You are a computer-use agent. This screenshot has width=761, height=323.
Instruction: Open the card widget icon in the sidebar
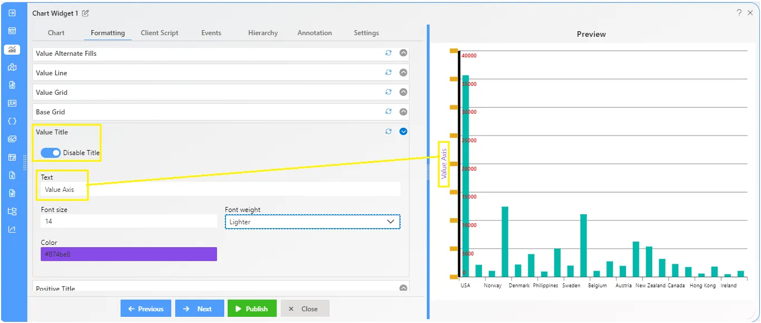point(12,103)
